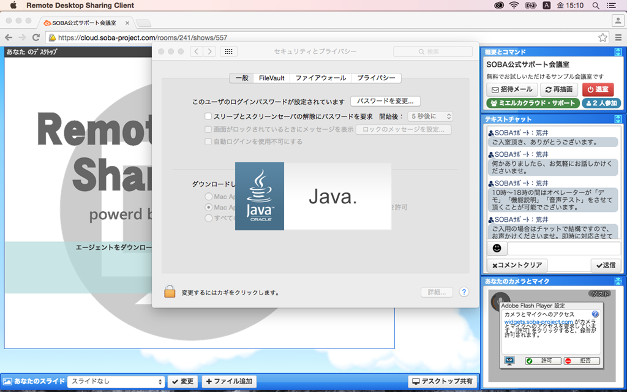Select the first Mac App radio button
Viewport: 627px width, 392px height.
click(x=208, y=197)
